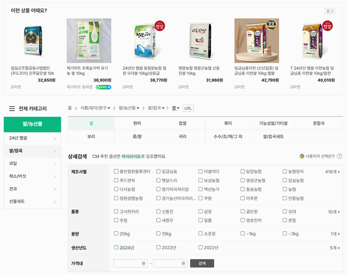
Task: Check the 영호진미 variety checkbox
Action: click(x=243, y=220)
